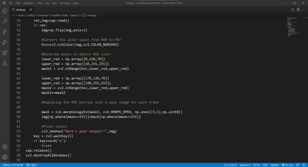Click 'cv2.destroyAllWindows()' line

click(48, 155)
